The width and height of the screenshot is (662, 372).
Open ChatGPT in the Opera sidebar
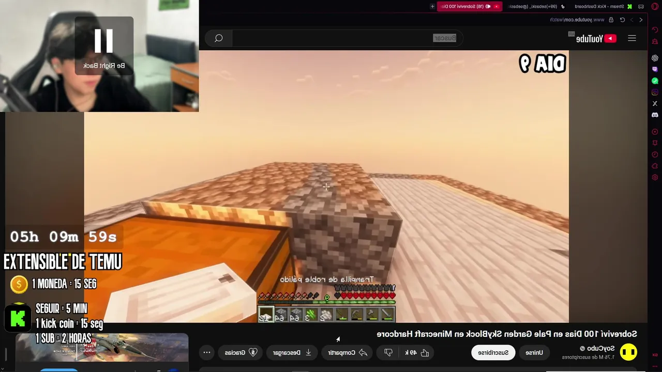click(x=655, y=58)
